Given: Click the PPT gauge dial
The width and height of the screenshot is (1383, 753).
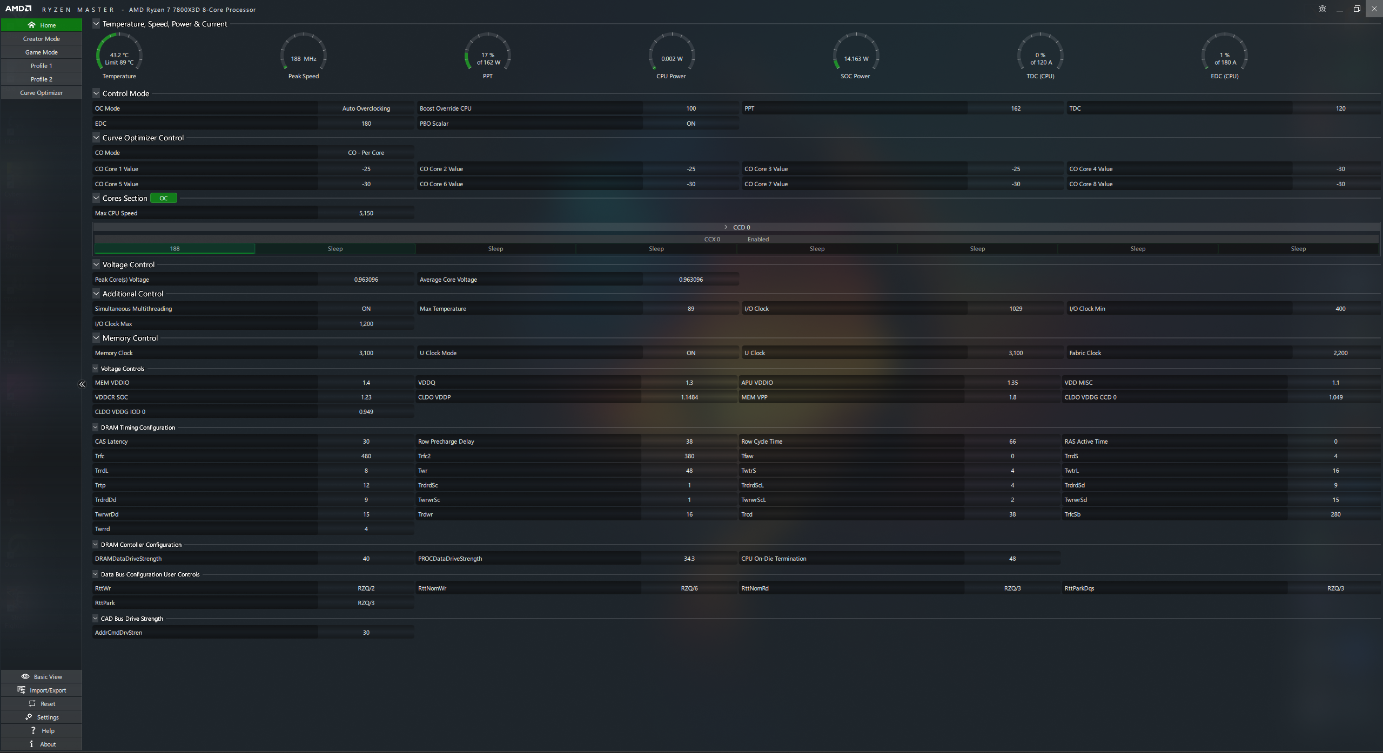Looking at the screenshot, I should [x=488, y=52].
